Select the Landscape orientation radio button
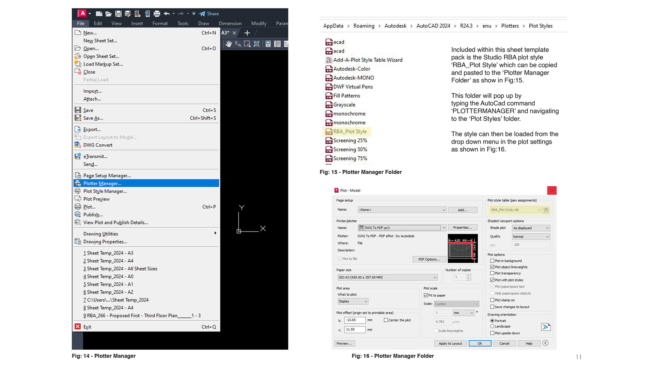 tap(492, 326)
